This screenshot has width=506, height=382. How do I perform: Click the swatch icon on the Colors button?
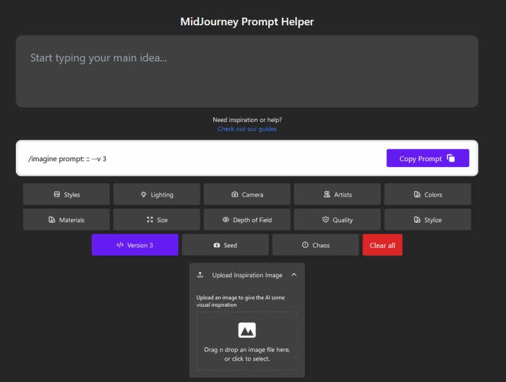[417, 194]
